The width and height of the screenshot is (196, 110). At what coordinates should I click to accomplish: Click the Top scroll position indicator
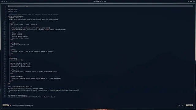[x=179, y=105]
